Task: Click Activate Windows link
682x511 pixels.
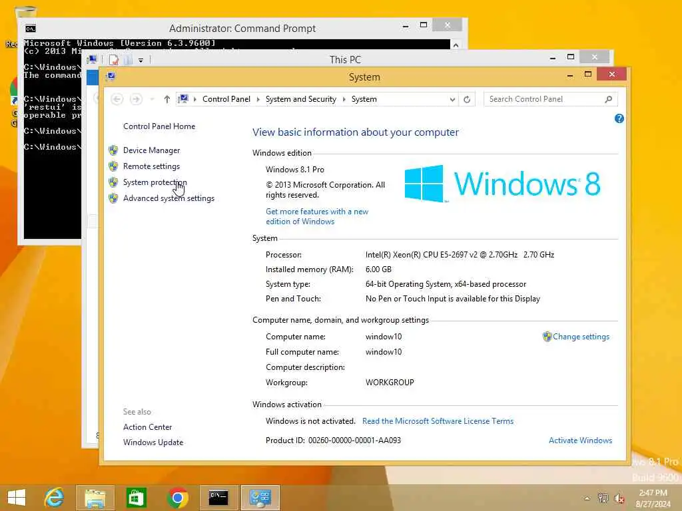Action: click(x=580, y=440)
